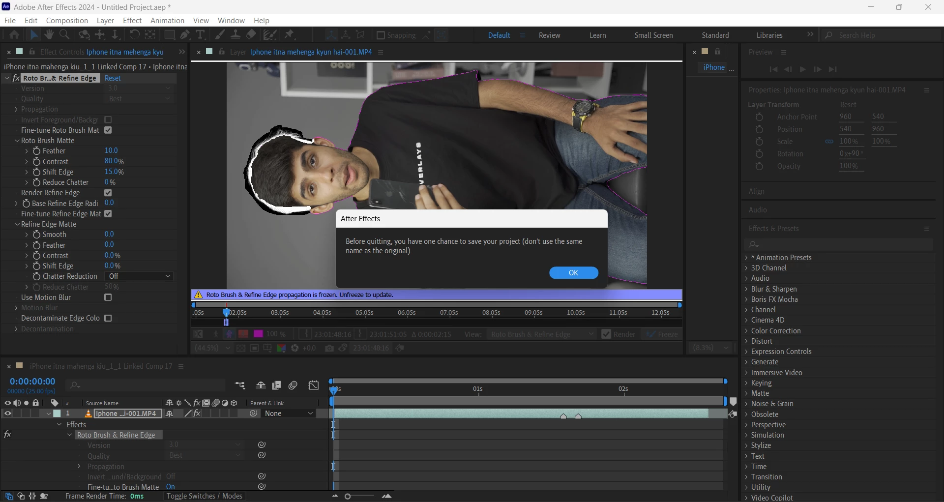This screenshot has width=944, height=502.
Task: Click the Home icon in the toolbar
Action: [x=14, y=35]
